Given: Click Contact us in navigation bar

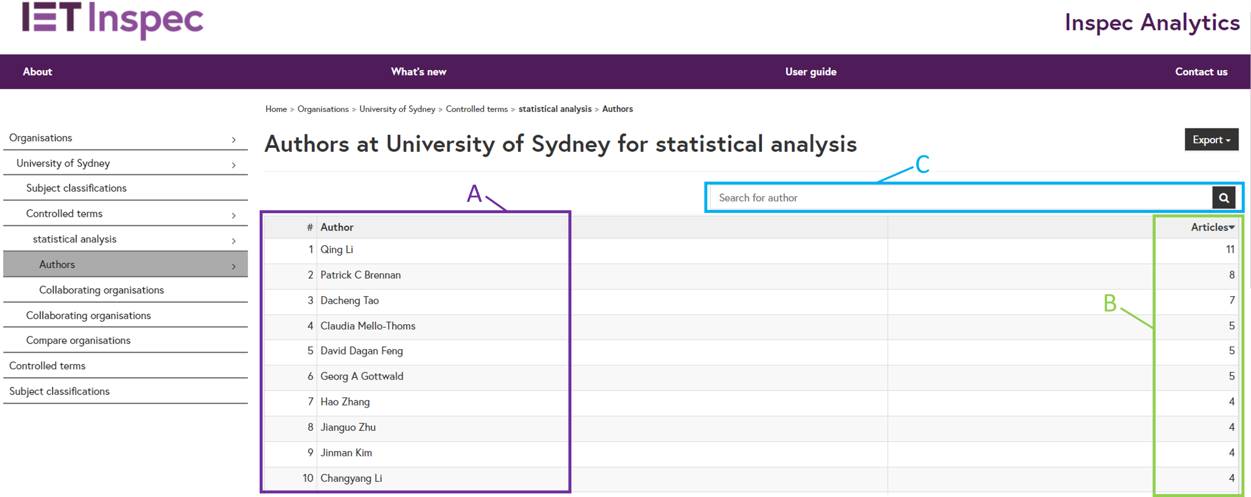Looking at the screenshot, I should (1201, 72).
